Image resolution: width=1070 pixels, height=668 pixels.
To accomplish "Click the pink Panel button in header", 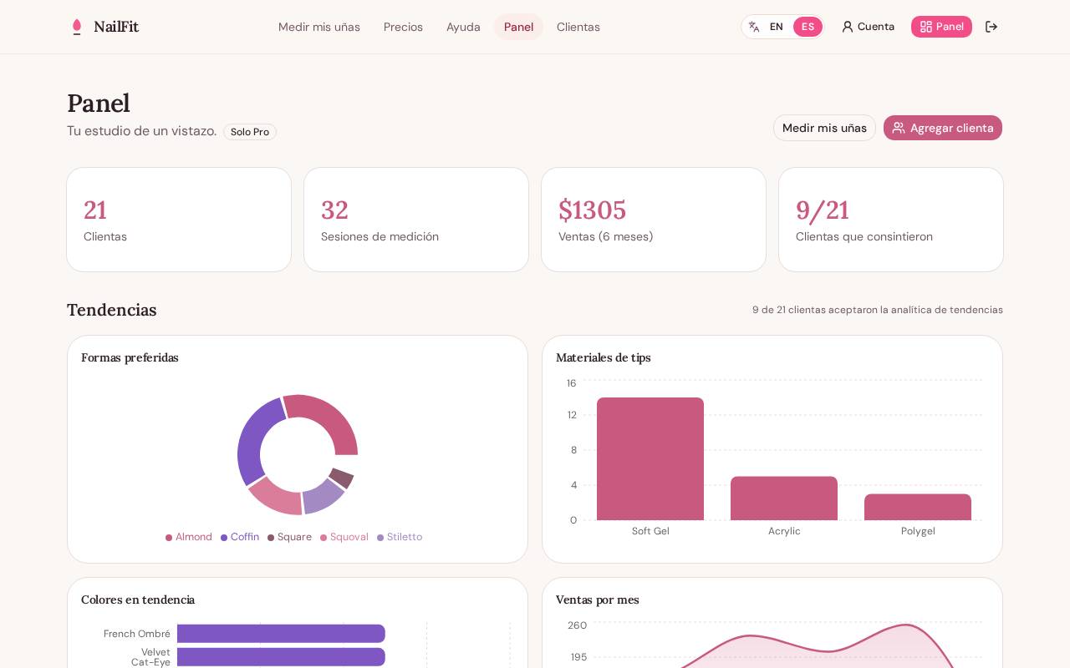I will pos(941,27).
